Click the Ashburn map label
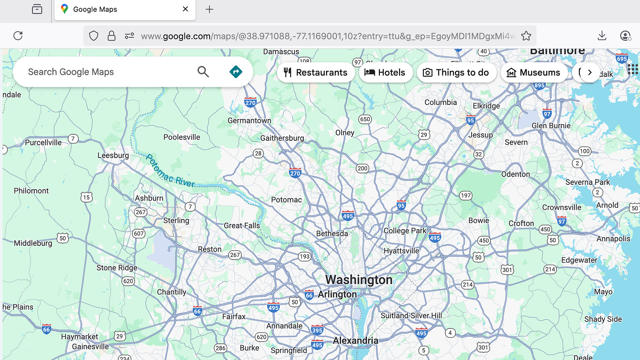Image resolution: width=640 pixels, height=360 pixels. click(149, 198)
